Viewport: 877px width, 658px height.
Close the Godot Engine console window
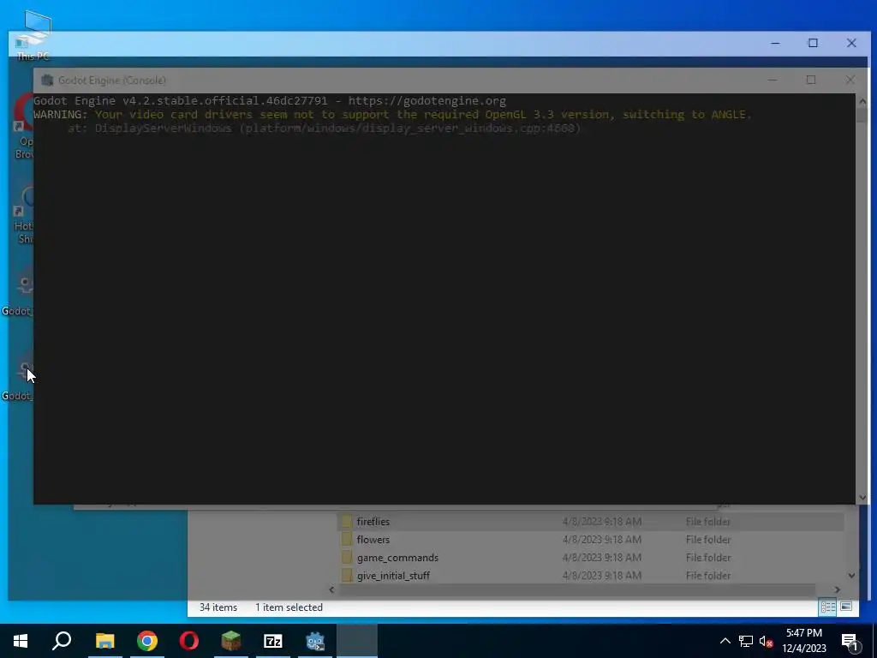click(x=850, y=80)
